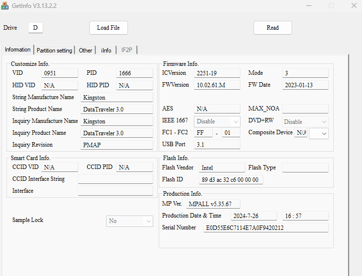362x276 pixels.
Task: Switch to the Partition setting tab
Action: click(54, 50)
